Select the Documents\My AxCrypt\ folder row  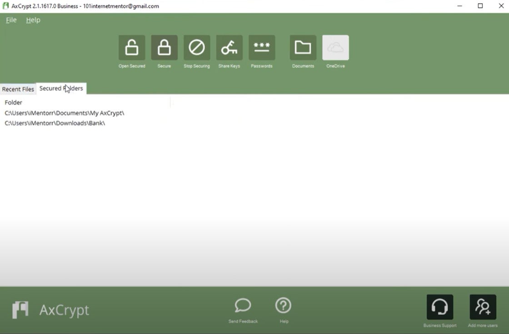coord(64,113)
